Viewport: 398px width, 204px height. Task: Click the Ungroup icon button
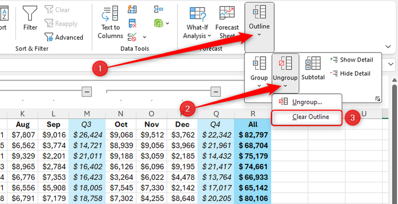(x=285, y=64)
